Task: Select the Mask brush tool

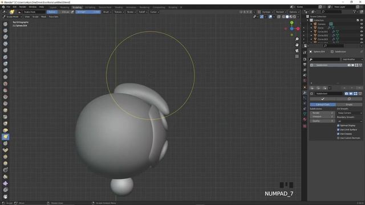Action: click(x=5, y=196)
